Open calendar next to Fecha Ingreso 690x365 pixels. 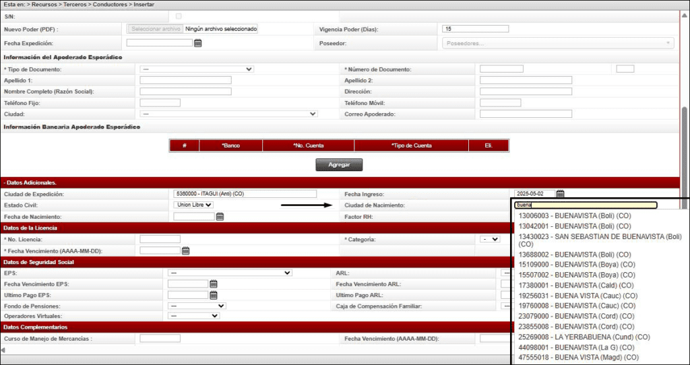coord(561,194)
